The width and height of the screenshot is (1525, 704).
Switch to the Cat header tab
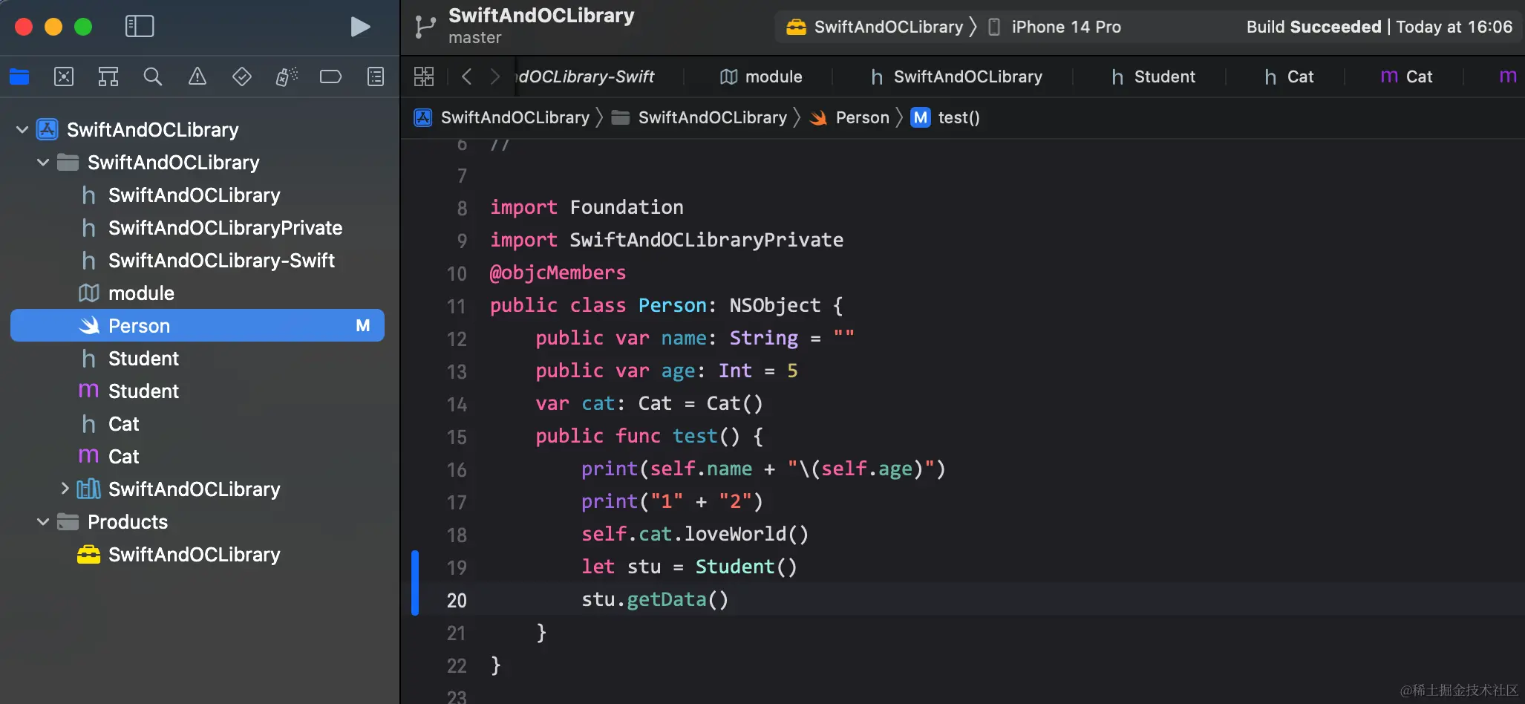1289,76
